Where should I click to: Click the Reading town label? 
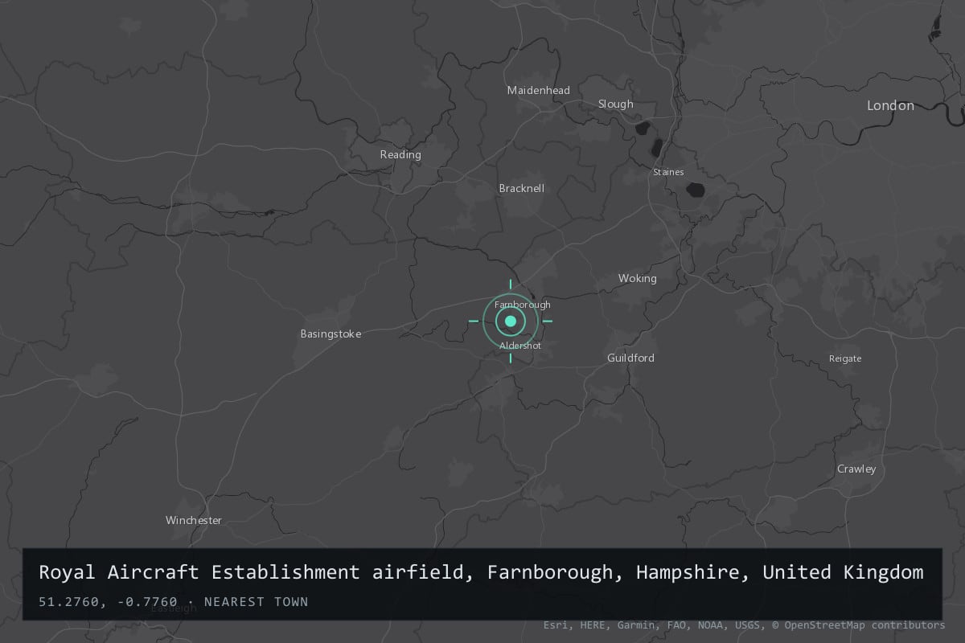[400, 154]
